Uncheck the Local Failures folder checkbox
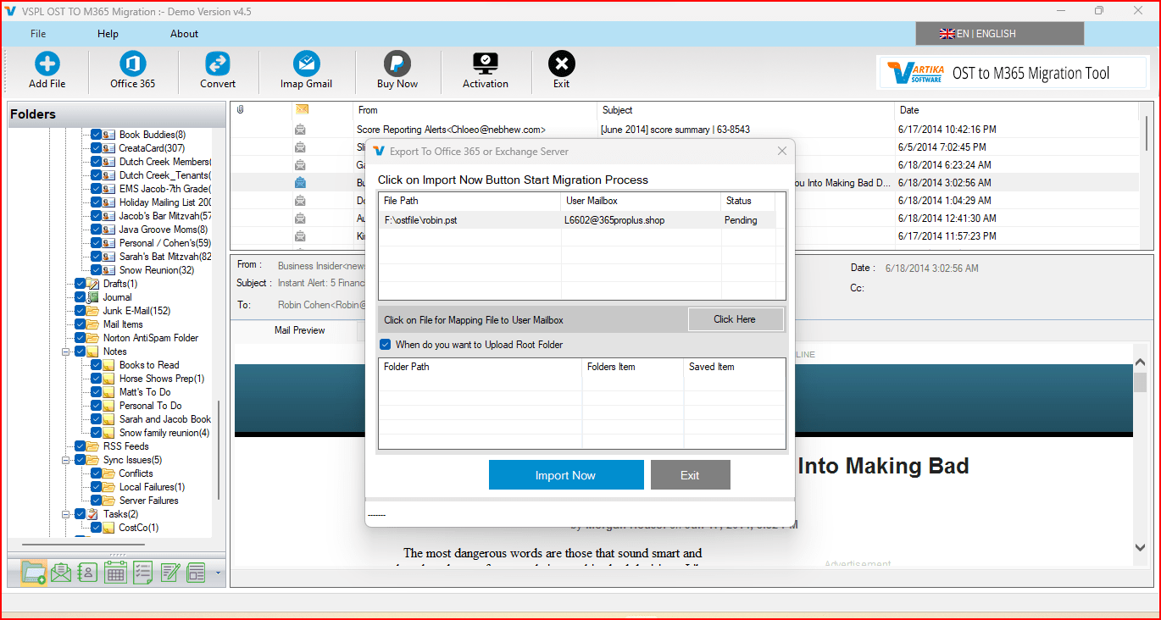Image resolution: width=1161 pixels, height=620 pixels. pos(96,487)
